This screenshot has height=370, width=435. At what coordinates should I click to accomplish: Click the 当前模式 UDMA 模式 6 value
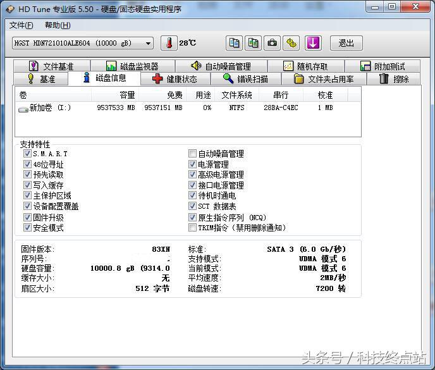(x=322, y=268)
